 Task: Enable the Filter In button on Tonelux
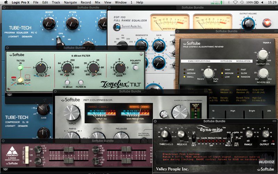81,82
